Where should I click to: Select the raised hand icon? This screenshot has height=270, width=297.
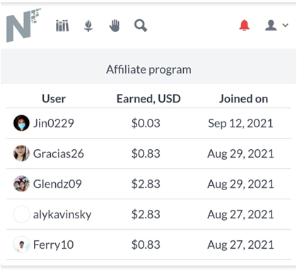tap(115, 25)
